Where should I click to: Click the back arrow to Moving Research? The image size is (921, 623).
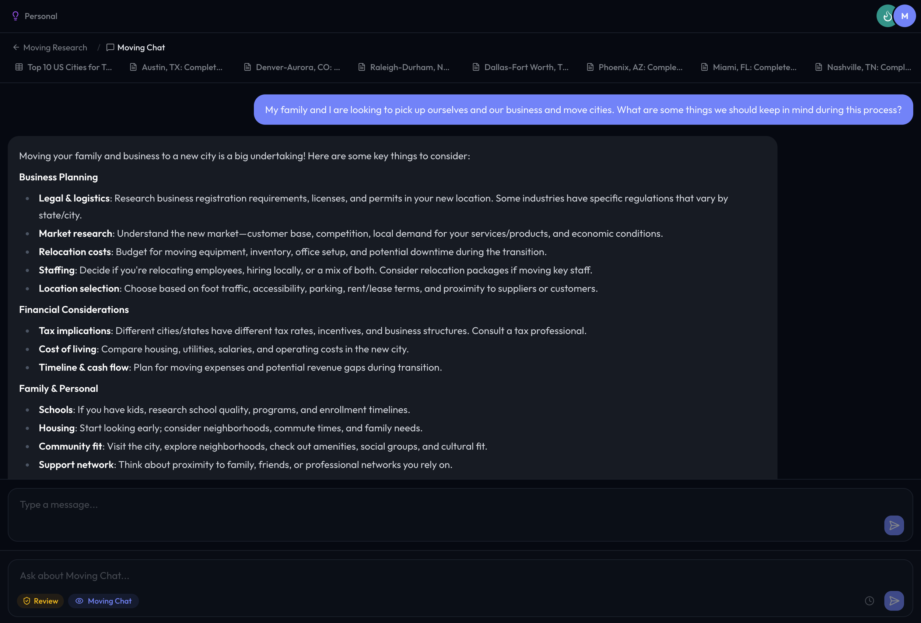16,47
